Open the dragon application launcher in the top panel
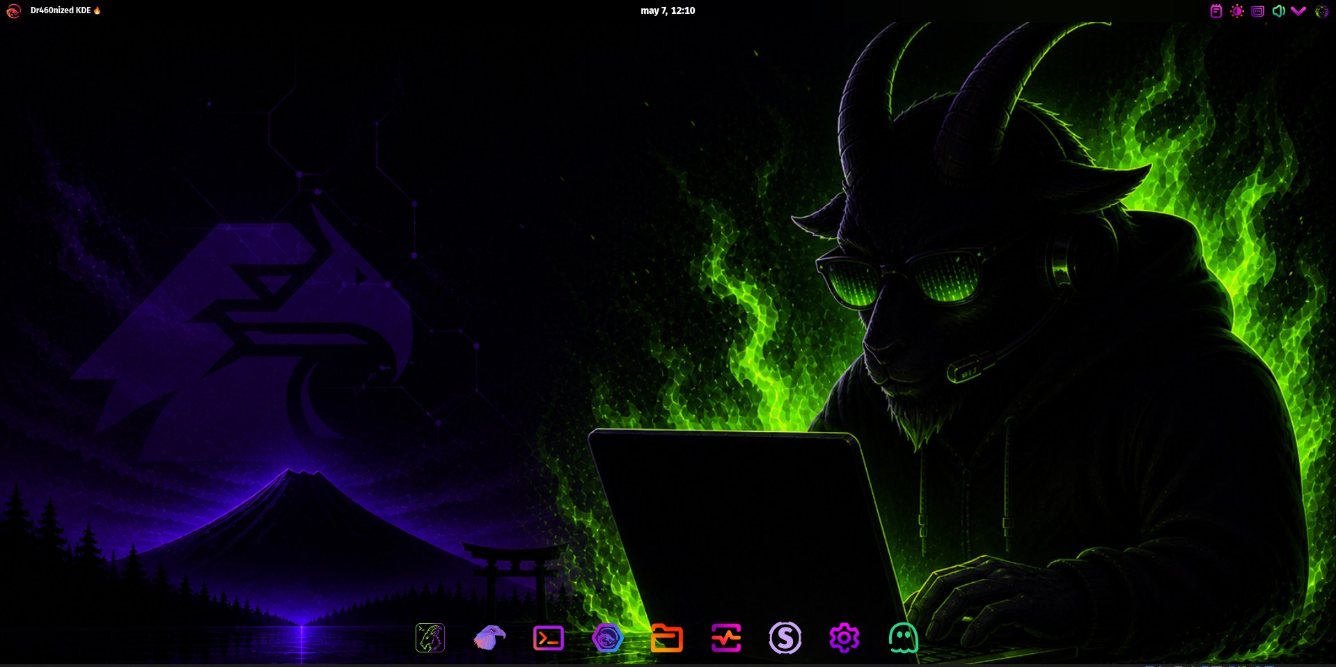Viewport: 1336px width, 667px height. coord(13,11)
